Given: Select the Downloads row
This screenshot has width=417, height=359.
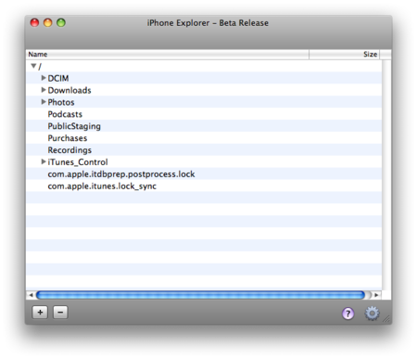Looking at the screenshot, I should click(204, 90).
